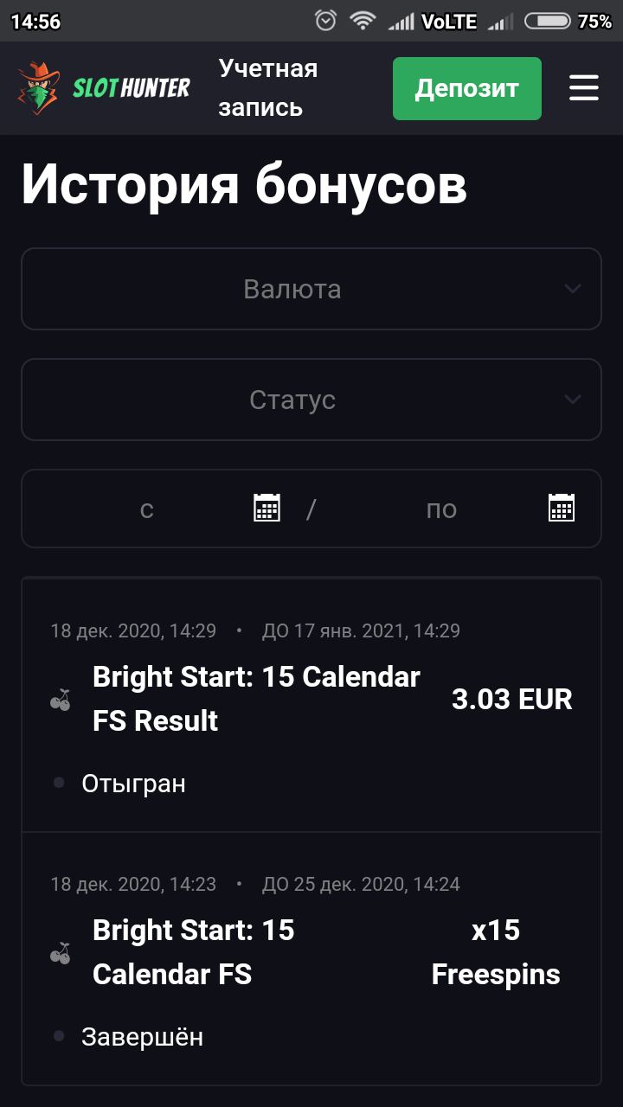Tap the alarm clock status icon
This screenshot has height=1107, width=623.
(x=326, y=21)
